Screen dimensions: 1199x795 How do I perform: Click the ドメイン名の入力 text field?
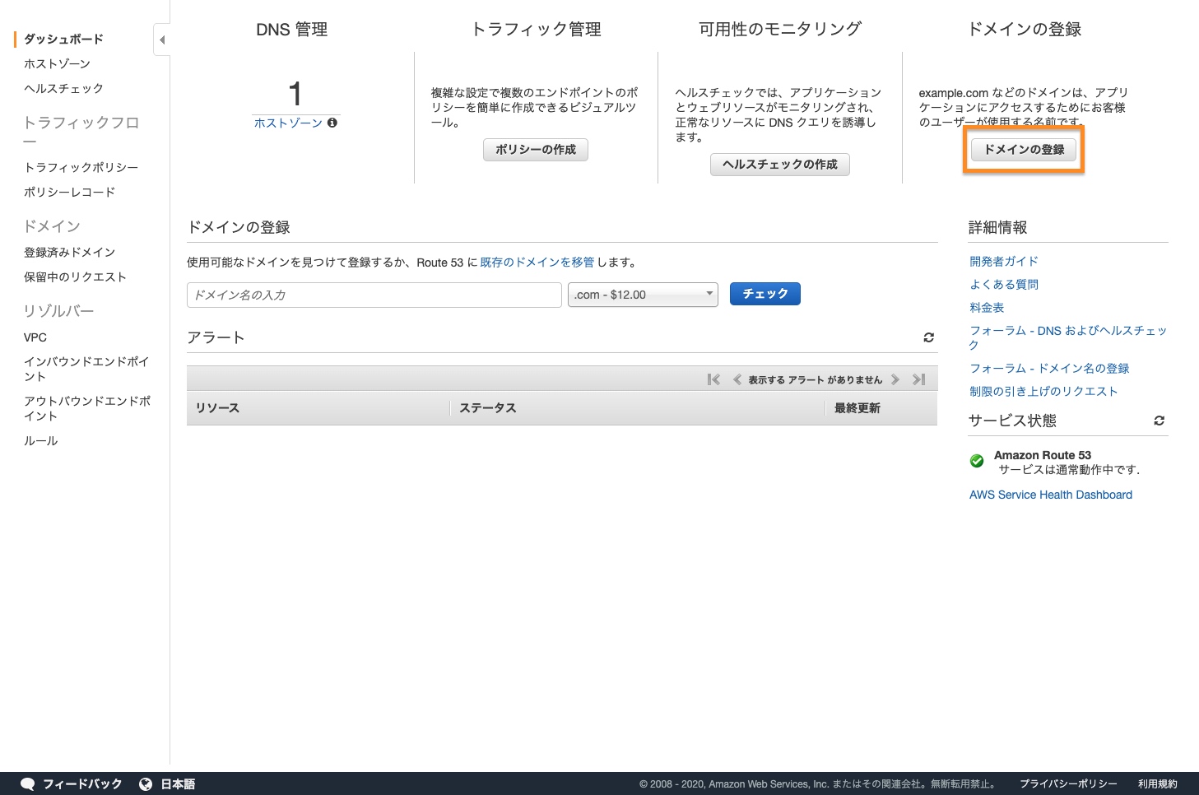(374, 295)
